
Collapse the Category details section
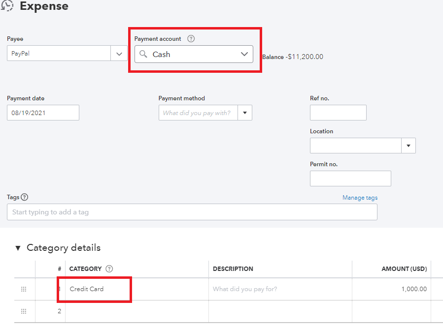tap(18, 248)
